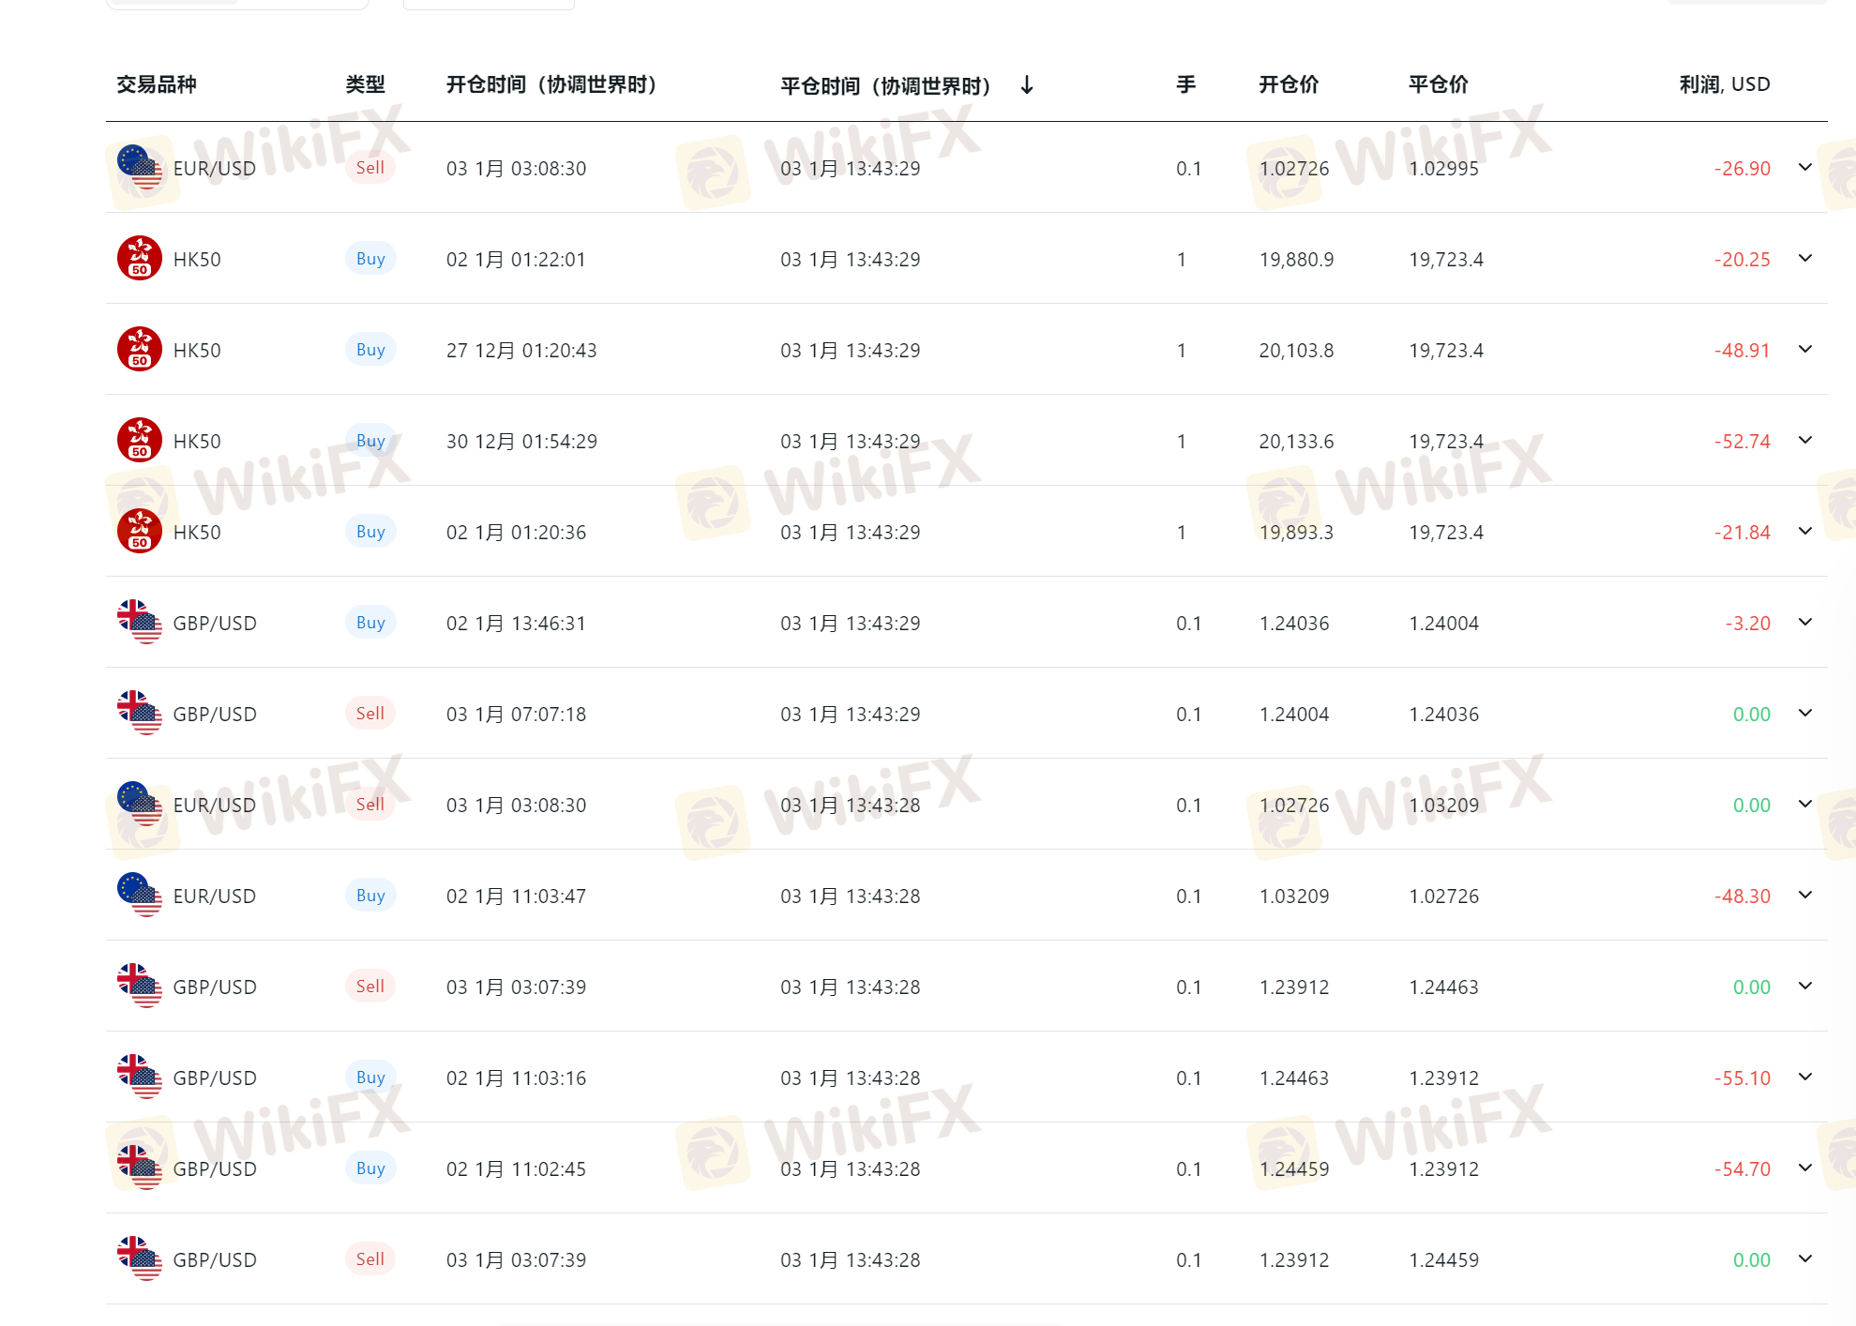Click Sell badge on first EUR/USD row
Screen dimensions: 1856x1326
coord(370,168)
